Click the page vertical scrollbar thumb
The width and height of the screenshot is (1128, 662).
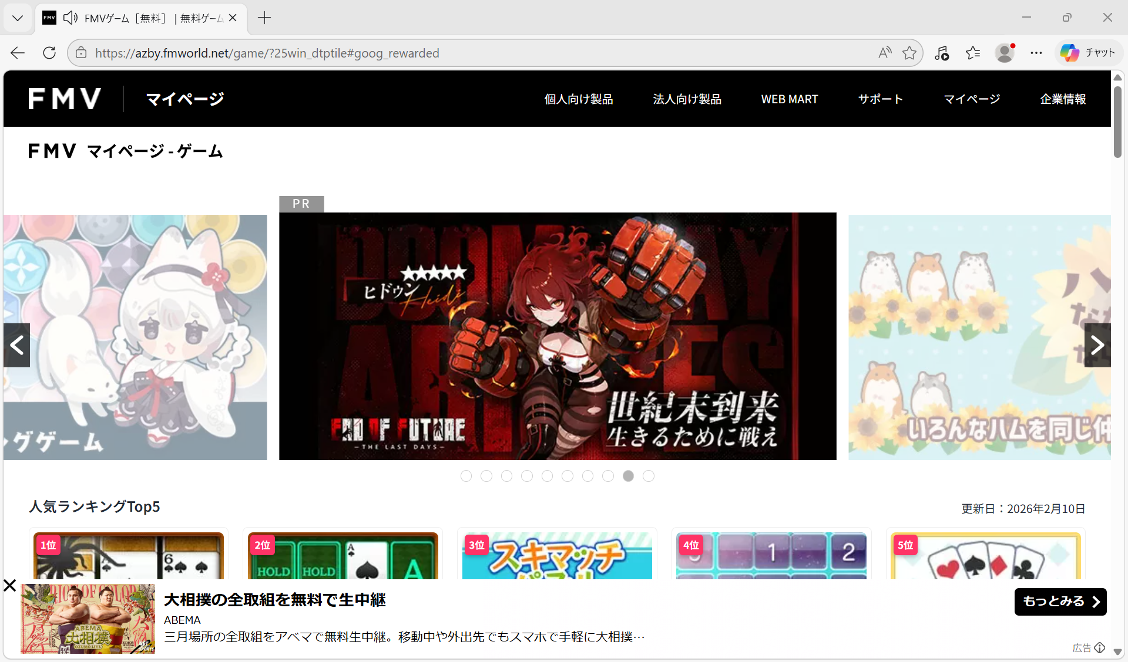[1117, 120]
